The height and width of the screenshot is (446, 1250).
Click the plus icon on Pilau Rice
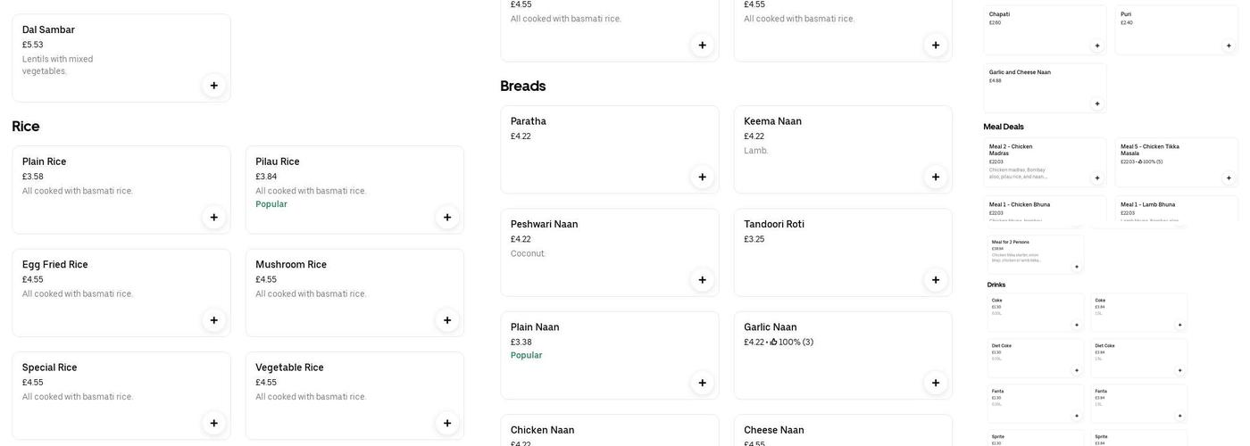coord(447,218)
